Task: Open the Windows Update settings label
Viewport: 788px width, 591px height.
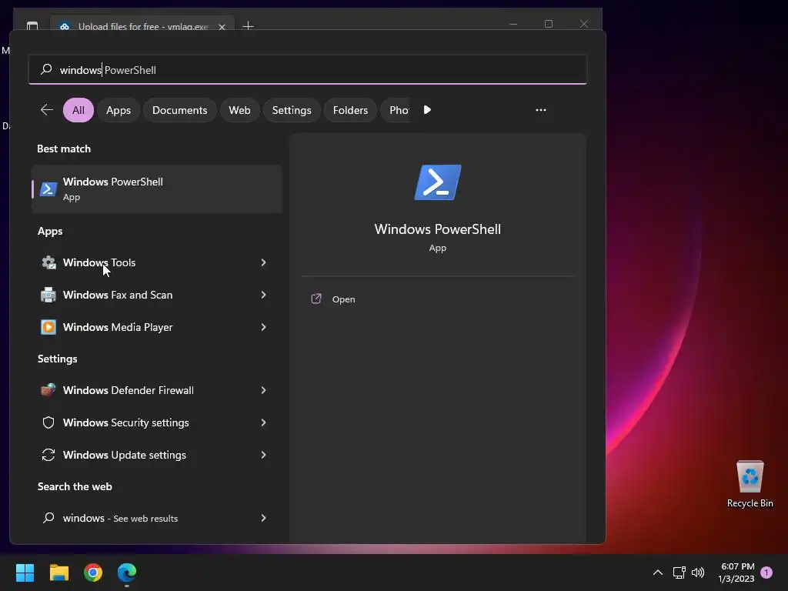Action: click(x=124, y=455)
